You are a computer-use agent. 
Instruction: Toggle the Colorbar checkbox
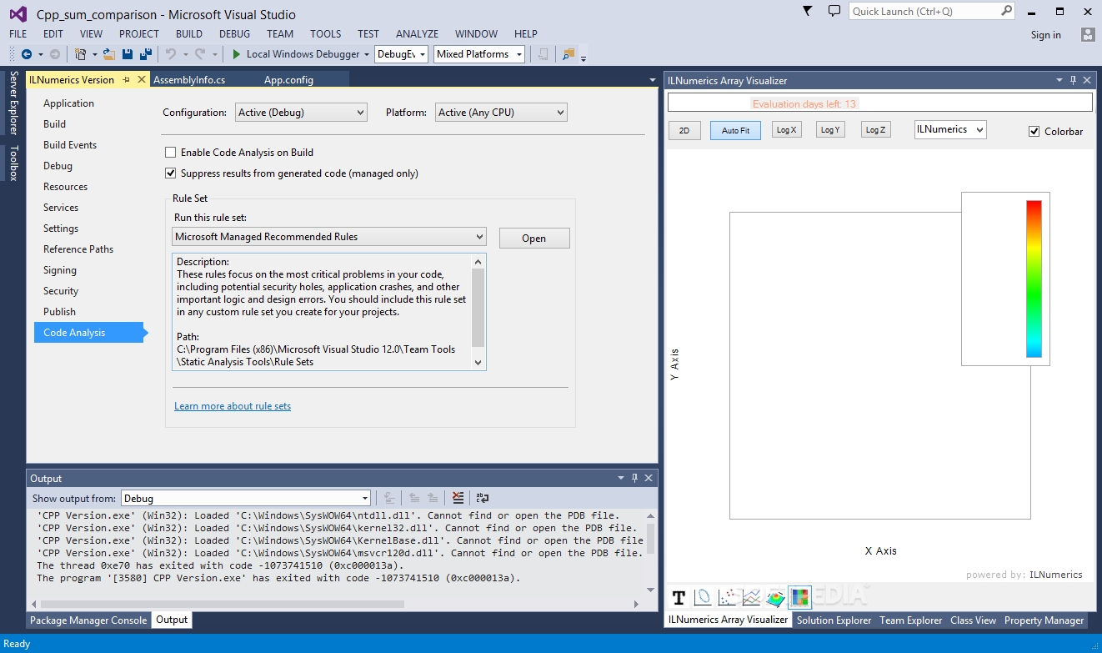pyautogui.click(x=1034, y=131)
